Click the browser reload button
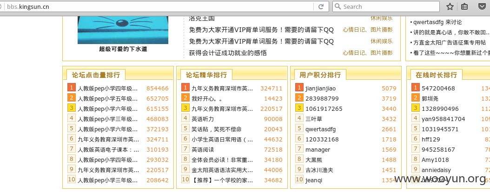This screenshot has height=192, width=490. click(x=321, y=6)
